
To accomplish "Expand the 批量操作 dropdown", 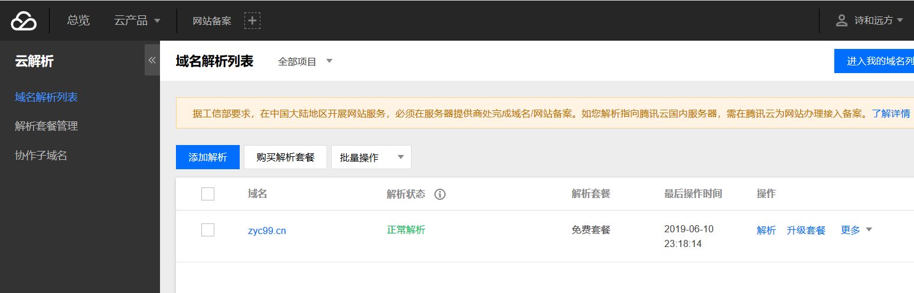I will 371,157.
